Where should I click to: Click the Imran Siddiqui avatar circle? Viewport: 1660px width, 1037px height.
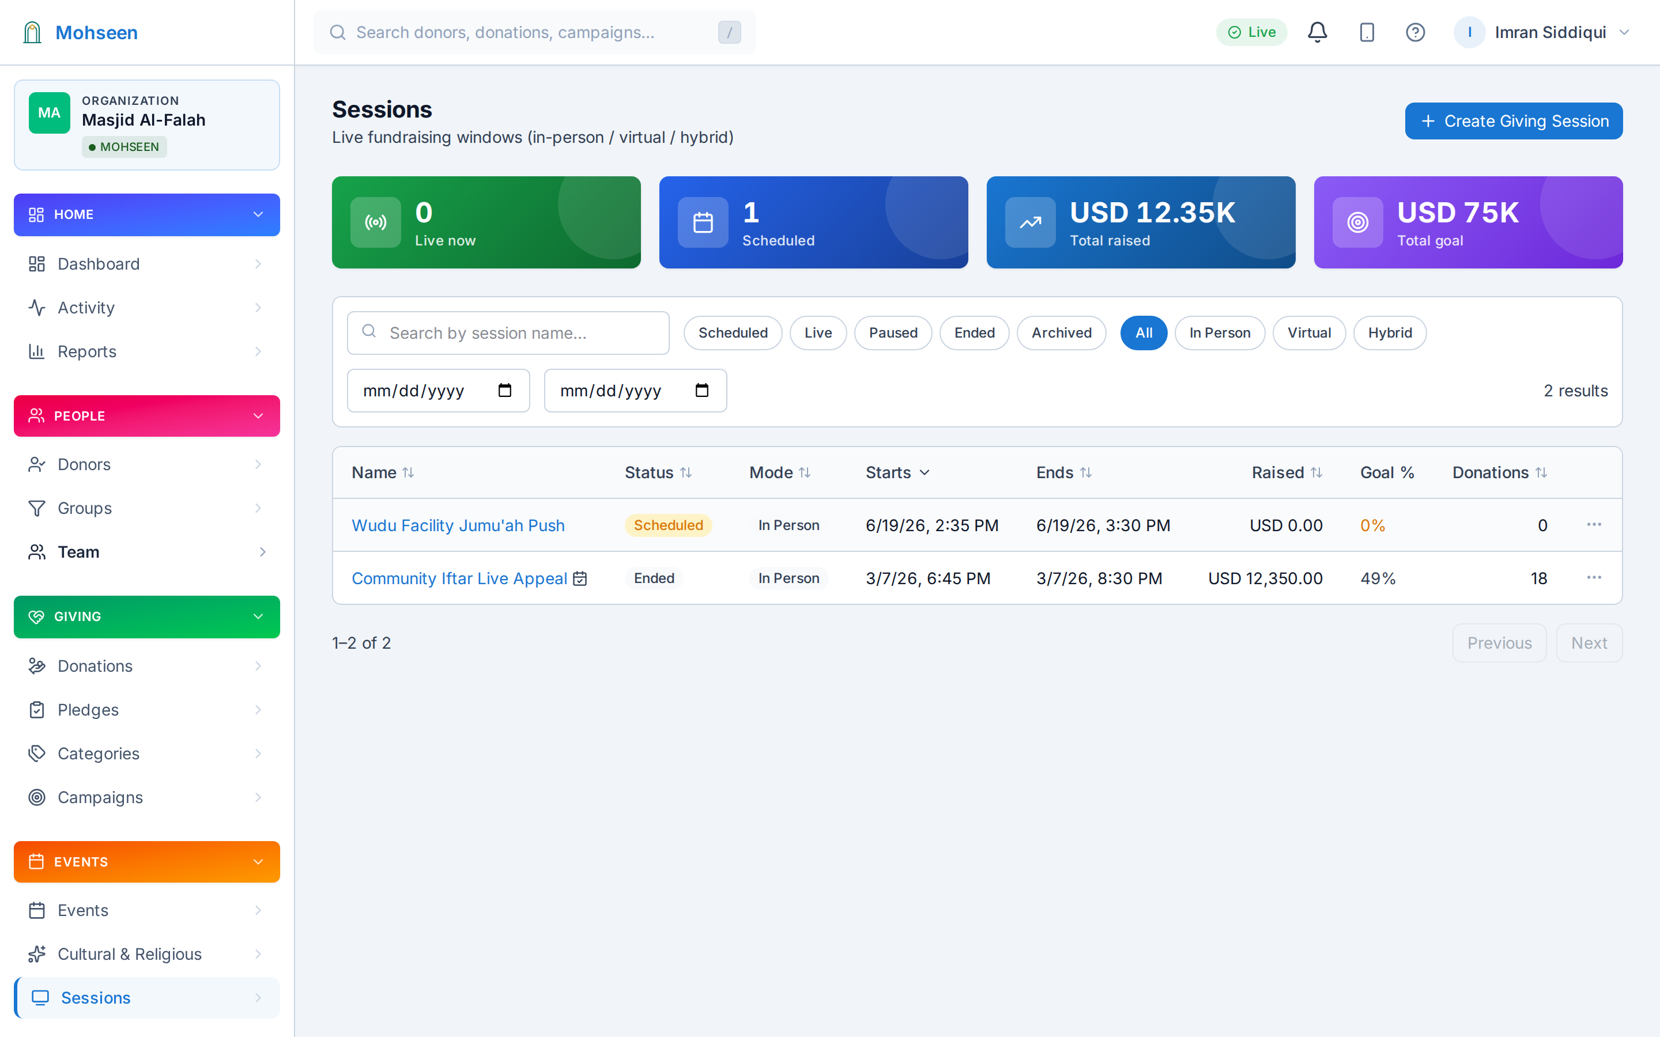tap(1469, 32)
